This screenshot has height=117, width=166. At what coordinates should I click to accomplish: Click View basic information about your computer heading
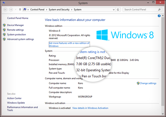click(75, 20)
